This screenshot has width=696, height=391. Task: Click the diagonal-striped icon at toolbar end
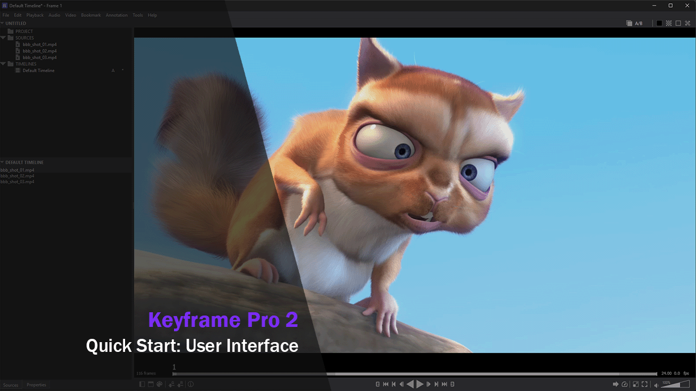click(687, 23)
